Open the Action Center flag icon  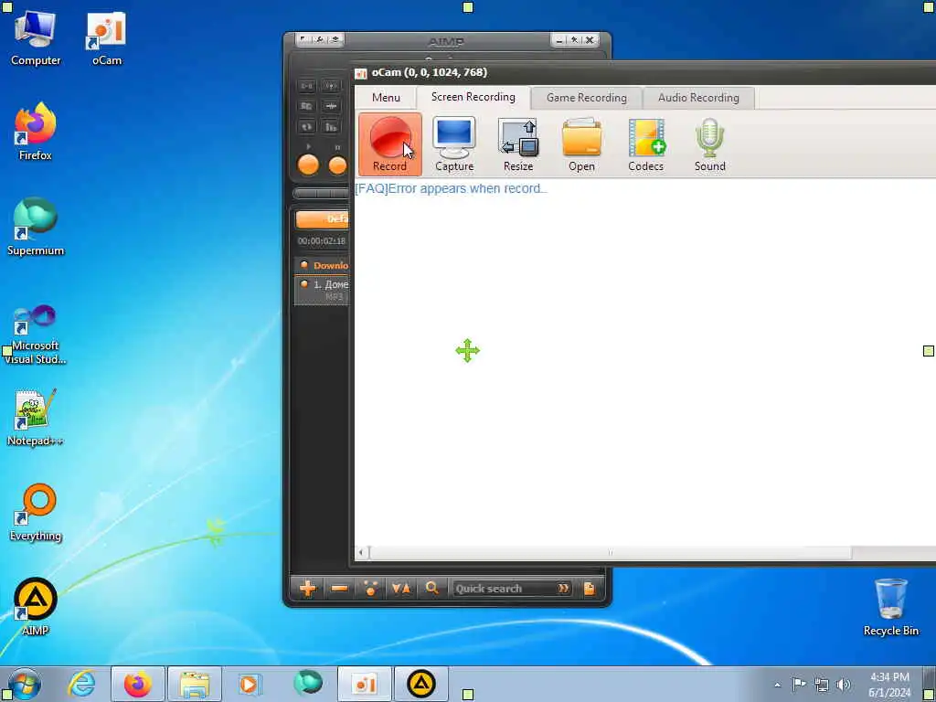(799, 685)
